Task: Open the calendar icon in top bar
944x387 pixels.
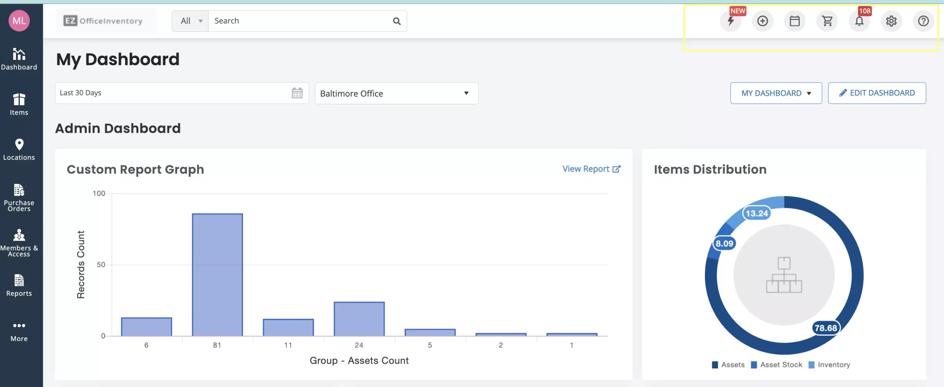Action: 795,21
